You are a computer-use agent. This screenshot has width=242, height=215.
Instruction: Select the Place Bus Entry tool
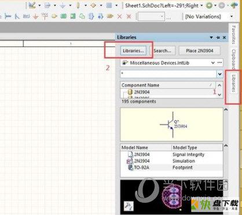point(17,17)
